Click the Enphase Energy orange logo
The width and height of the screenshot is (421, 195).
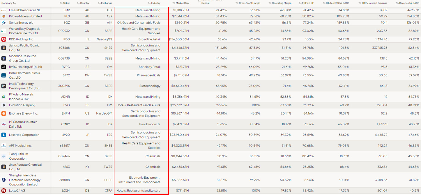coord(4,113)
